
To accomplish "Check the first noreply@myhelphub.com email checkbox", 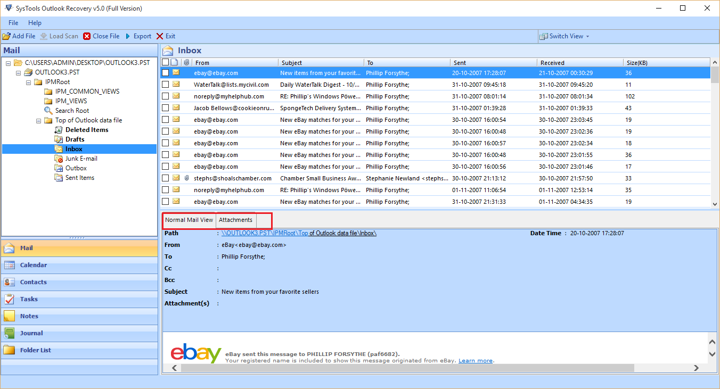I will [165, 96].
